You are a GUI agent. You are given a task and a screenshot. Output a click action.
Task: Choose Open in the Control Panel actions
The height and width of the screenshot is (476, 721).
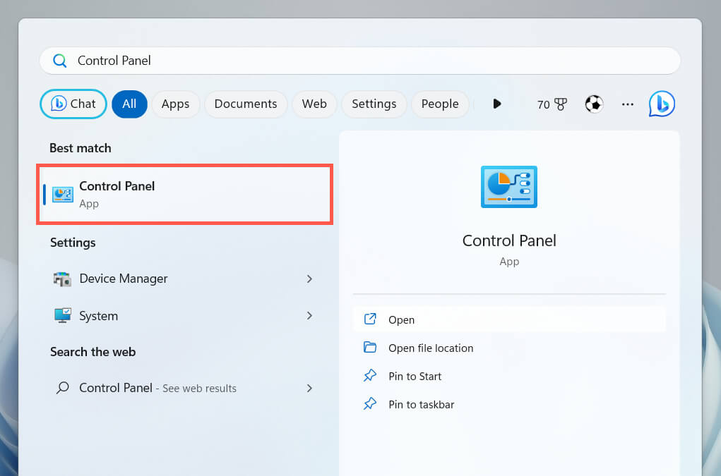pos(401,319)
